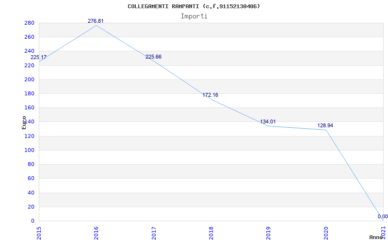Click the 2019 x-axis label

pyautogui.click(x=269, y=233)
